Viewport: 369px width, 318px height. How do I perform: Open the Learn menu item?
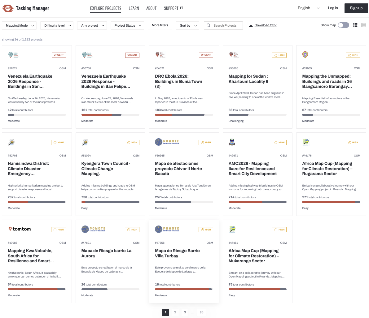click(x=134, y=8)
